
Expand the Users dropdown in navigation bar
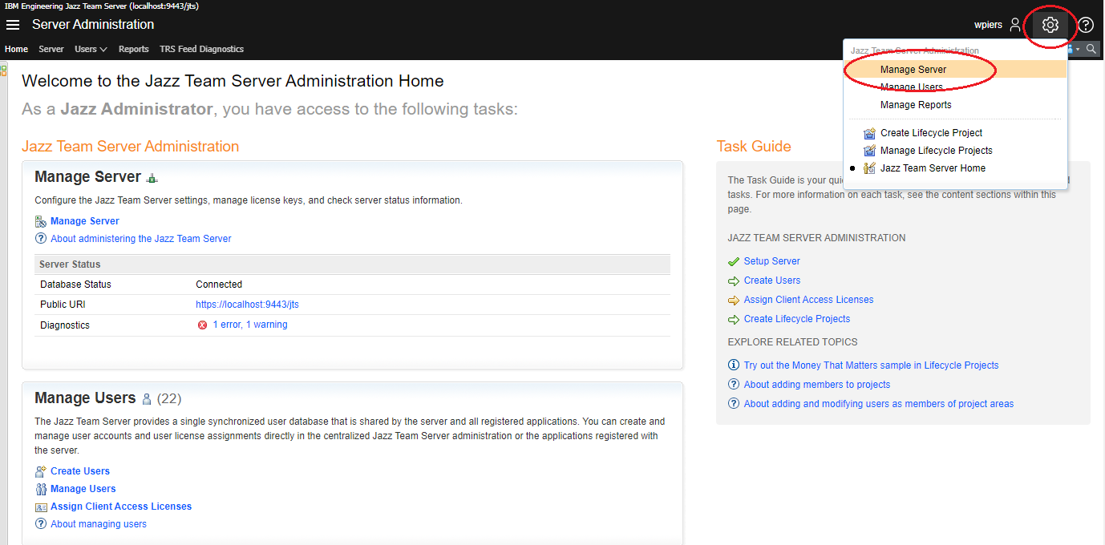pyautogui.click(x=91, y=49)
